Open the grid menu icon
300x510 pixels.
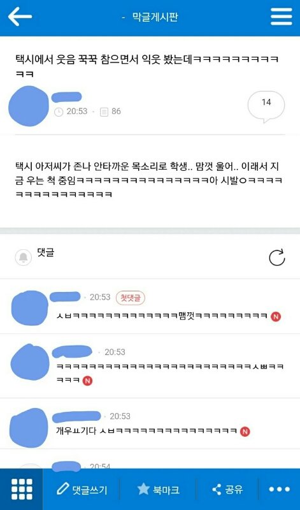pos(22,489)
